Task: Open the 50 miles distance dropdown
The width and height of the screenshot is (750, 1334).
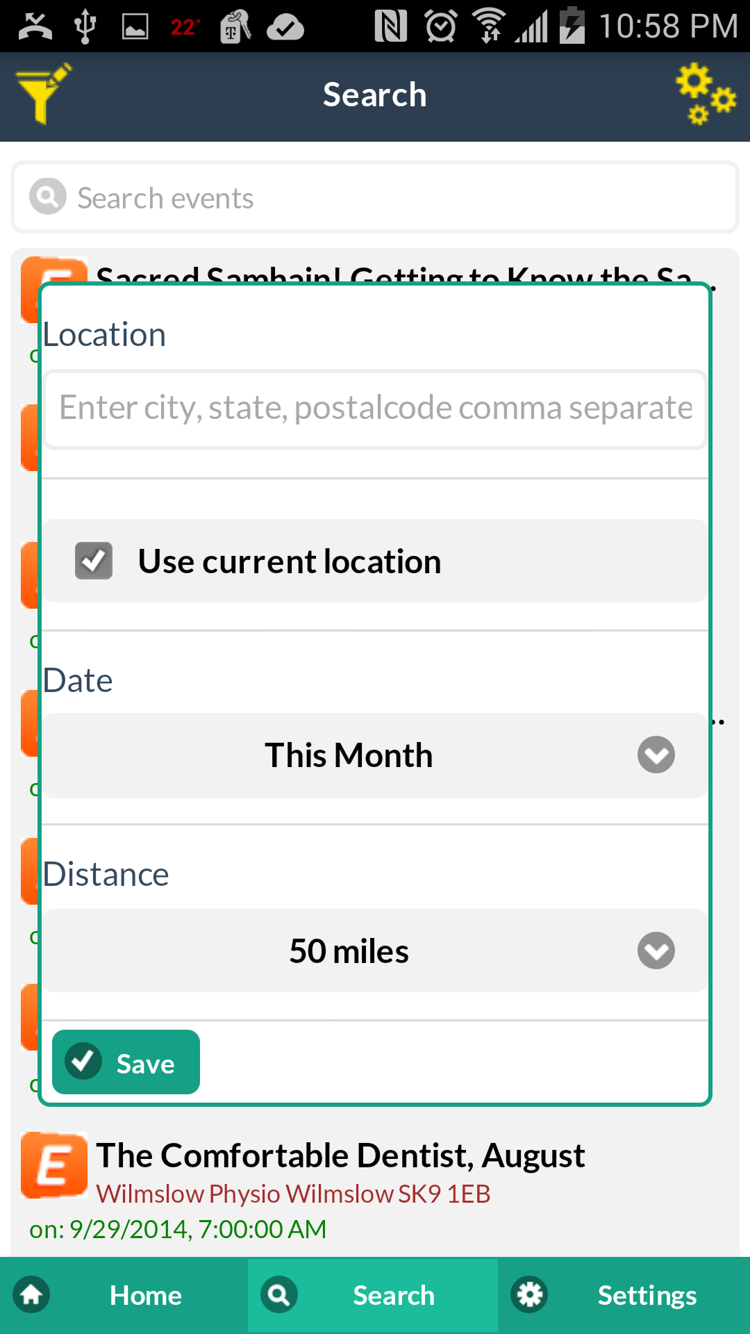Action: [x=375, y=950]
